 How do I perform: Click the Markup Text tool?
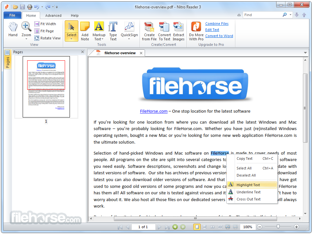click(x=99, y=31)
